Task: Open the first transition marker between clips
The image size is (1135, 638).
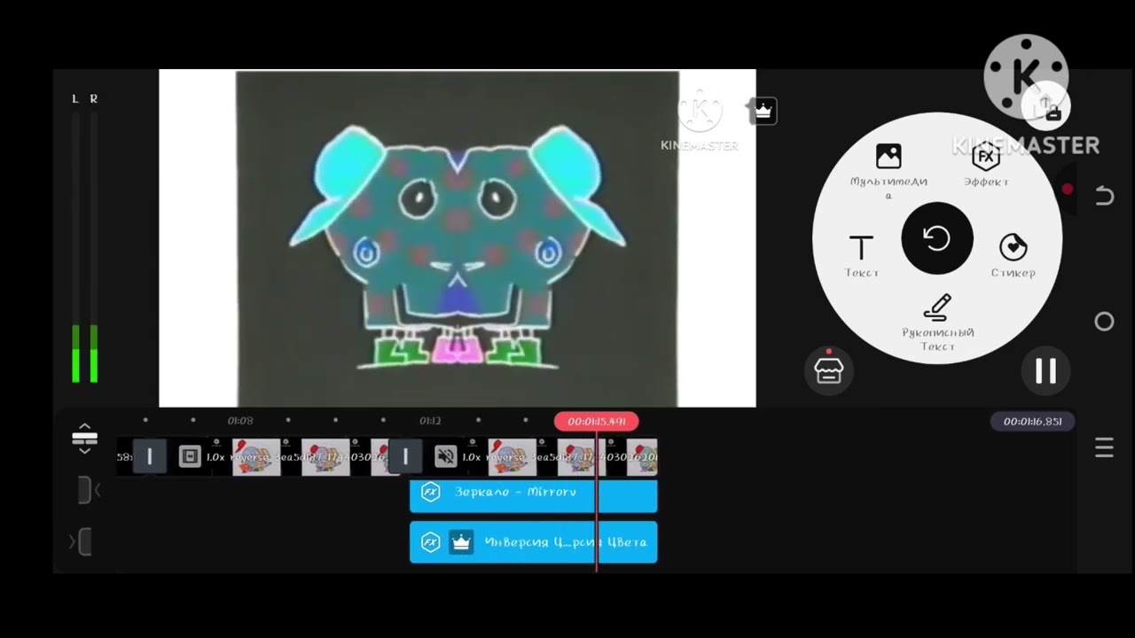Action: coord(149,456)
